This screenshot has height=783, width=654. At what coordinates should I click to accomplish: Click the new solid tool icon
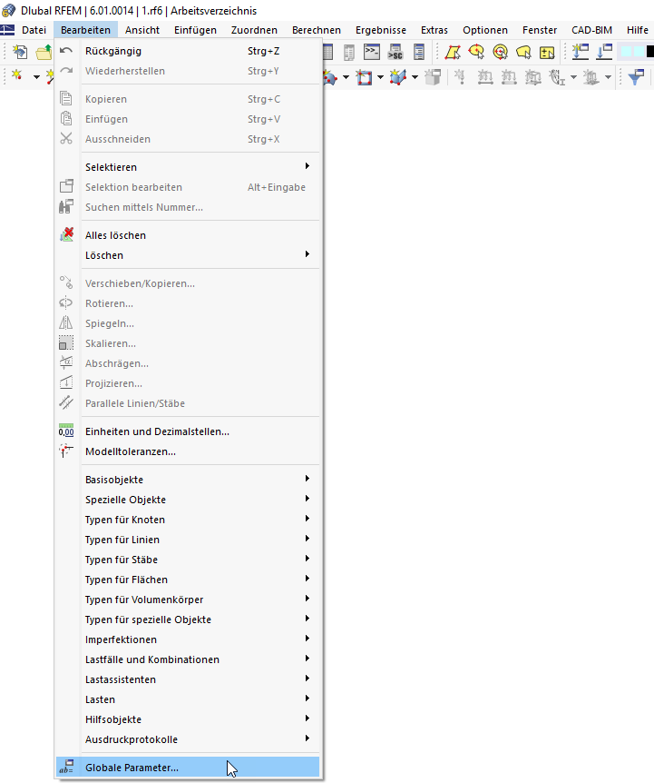tap(399, 77)
